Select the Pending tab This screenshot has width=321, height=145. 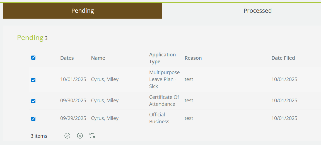tap(83, 11)
